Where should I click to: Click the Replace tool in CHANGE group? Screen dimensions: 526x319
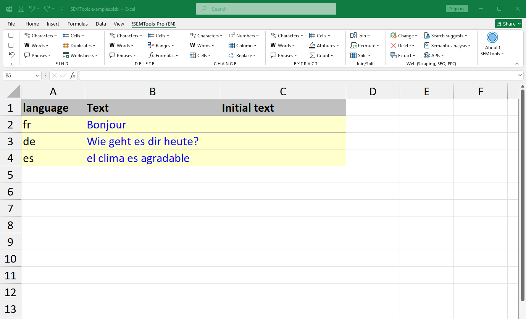[x=242, y=55]
